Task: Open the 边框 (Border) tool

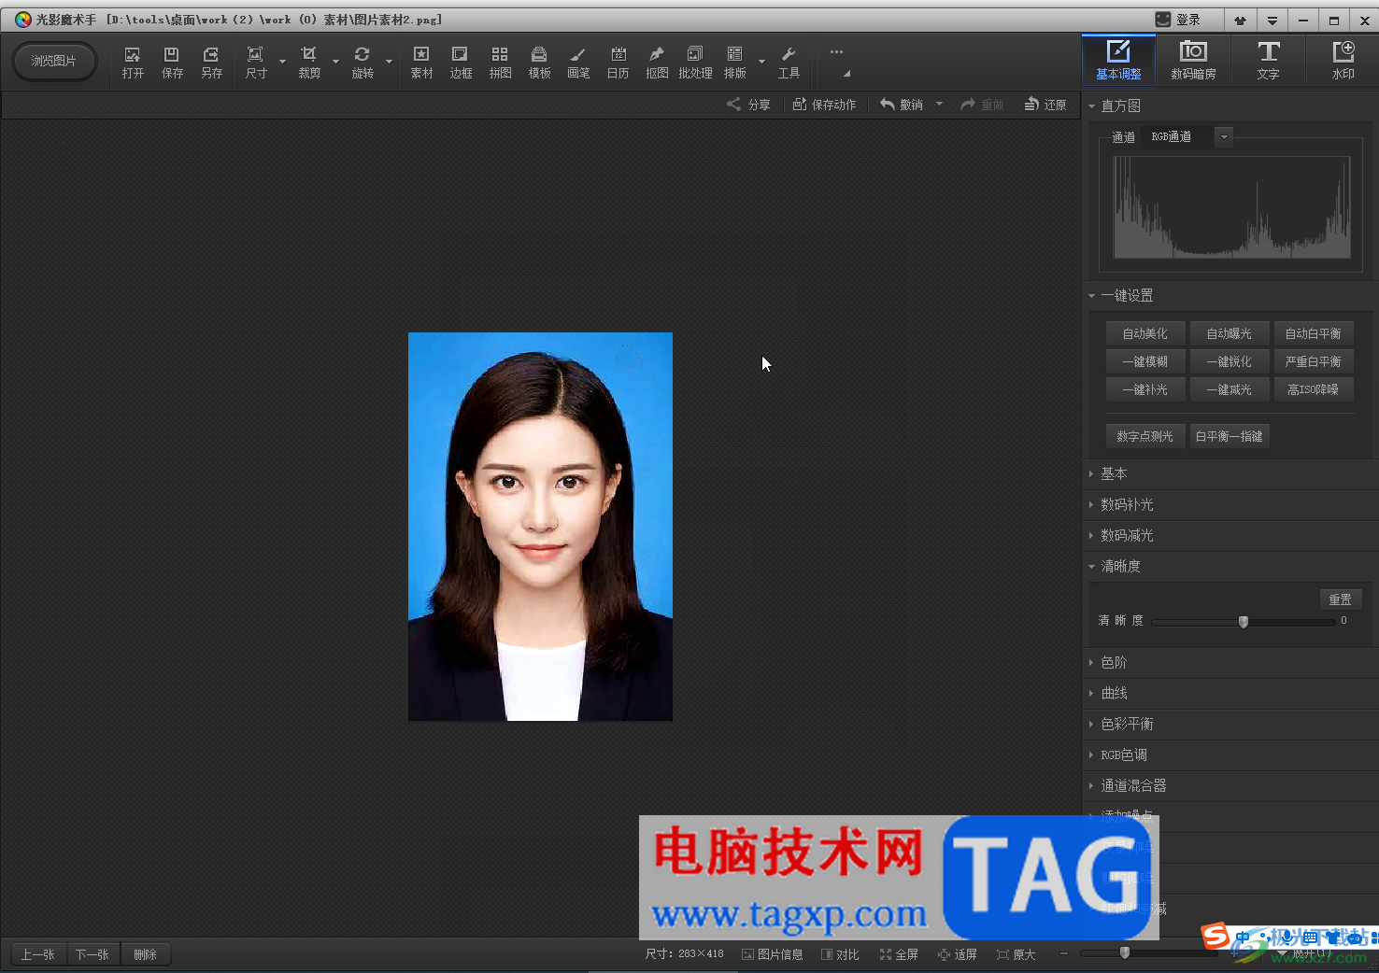Action: coord(461,63)
